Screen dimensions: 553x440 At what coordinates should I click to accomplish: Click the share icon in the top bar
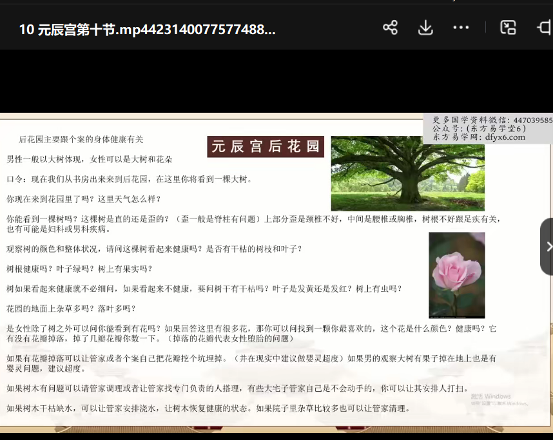pyautogui.click(x=390, y=27)
